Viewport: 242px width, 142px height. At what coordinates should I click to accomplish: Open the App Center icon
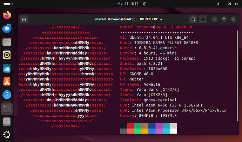[7, 81]
